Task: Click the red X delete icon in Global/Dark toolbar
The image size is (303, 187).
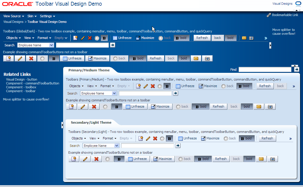Action: [90, 38]
